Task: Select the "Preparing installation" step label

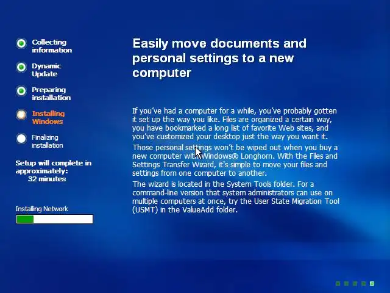Action: [51, 93]
